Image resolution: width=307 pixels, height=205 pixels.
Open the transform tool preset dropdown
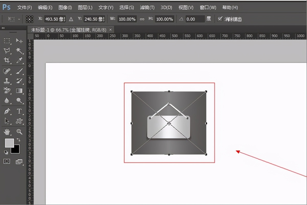coord(14,19)
